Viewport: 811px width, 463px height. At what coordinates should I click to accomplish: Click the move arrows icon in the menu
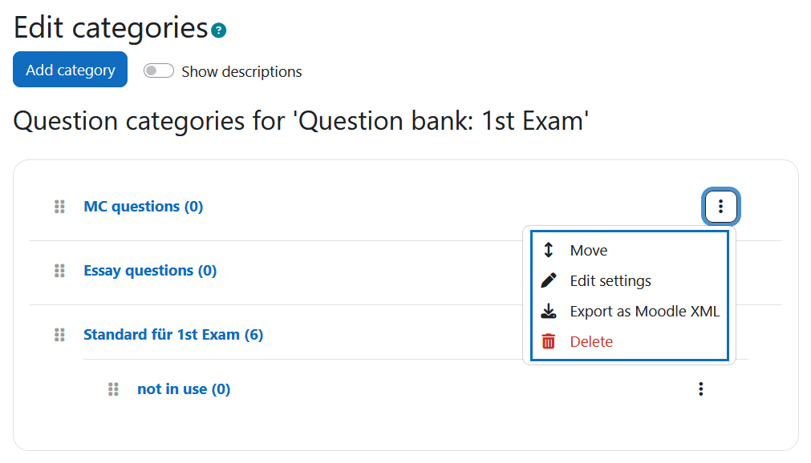(x=548, y=250)
